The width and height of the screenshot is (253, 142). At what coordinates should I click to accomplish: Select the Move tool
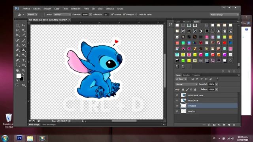[x=24, y=25]
